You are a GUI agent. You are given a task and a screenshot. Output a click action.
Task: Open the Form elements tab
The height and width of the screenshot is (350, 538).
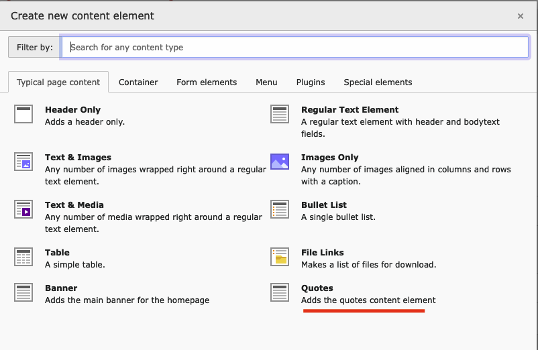coord(207,82)
